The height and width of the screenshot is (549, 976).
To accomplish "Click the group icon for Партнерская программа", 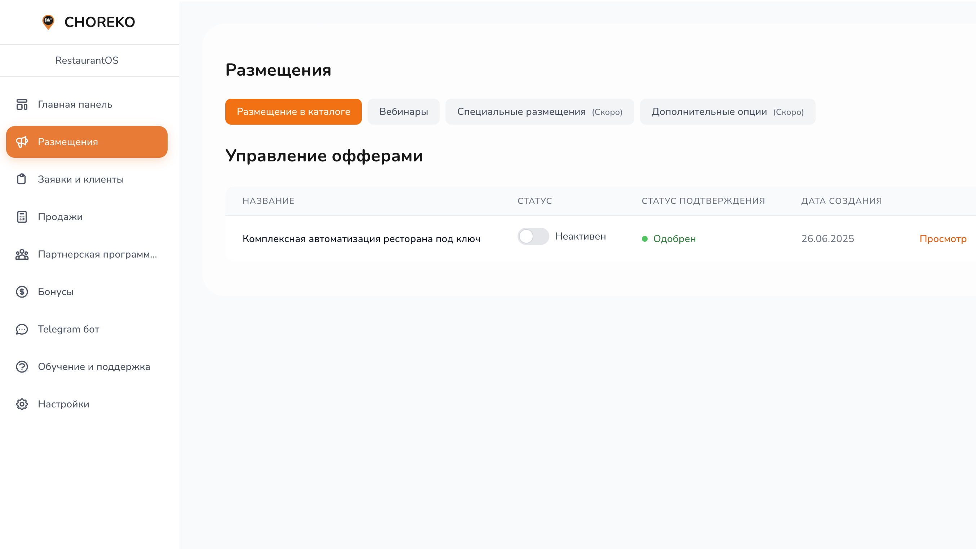I will pyautogui.click(x=22, y=254).
